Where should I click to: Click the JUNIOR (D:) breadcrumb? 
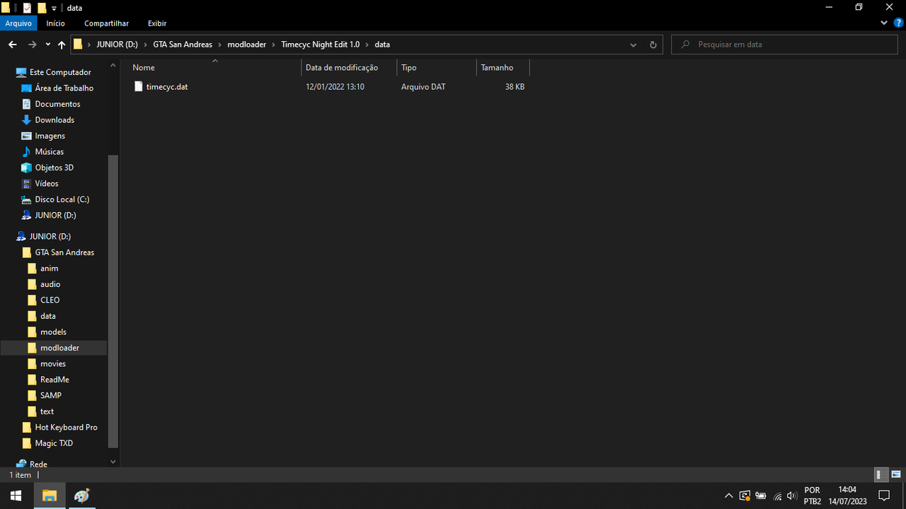tap(117, 45)
